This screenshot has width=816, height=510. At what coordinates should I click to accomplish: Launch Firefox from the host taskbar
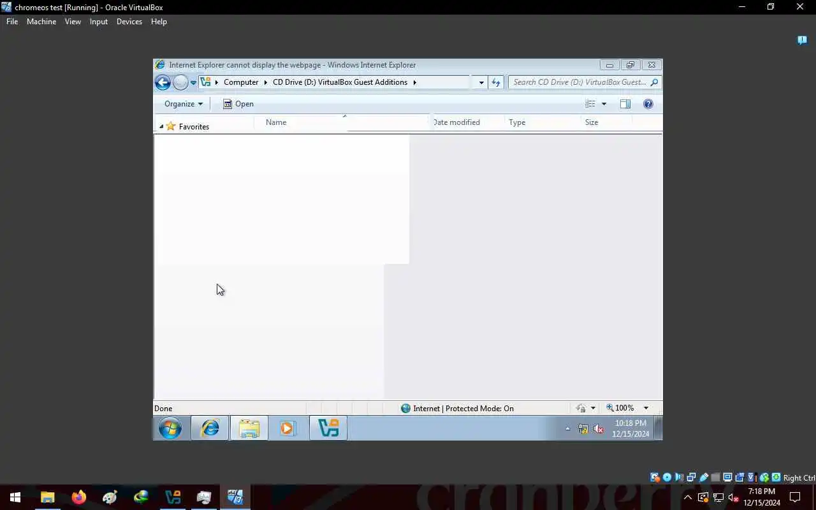point(78,497)
